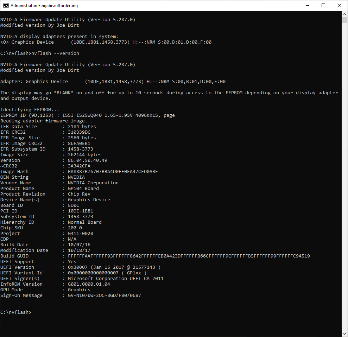The image size is (348, 337).
Task: Click the '<0> Graphics Device' adapter line
Action: click(106, 42)
